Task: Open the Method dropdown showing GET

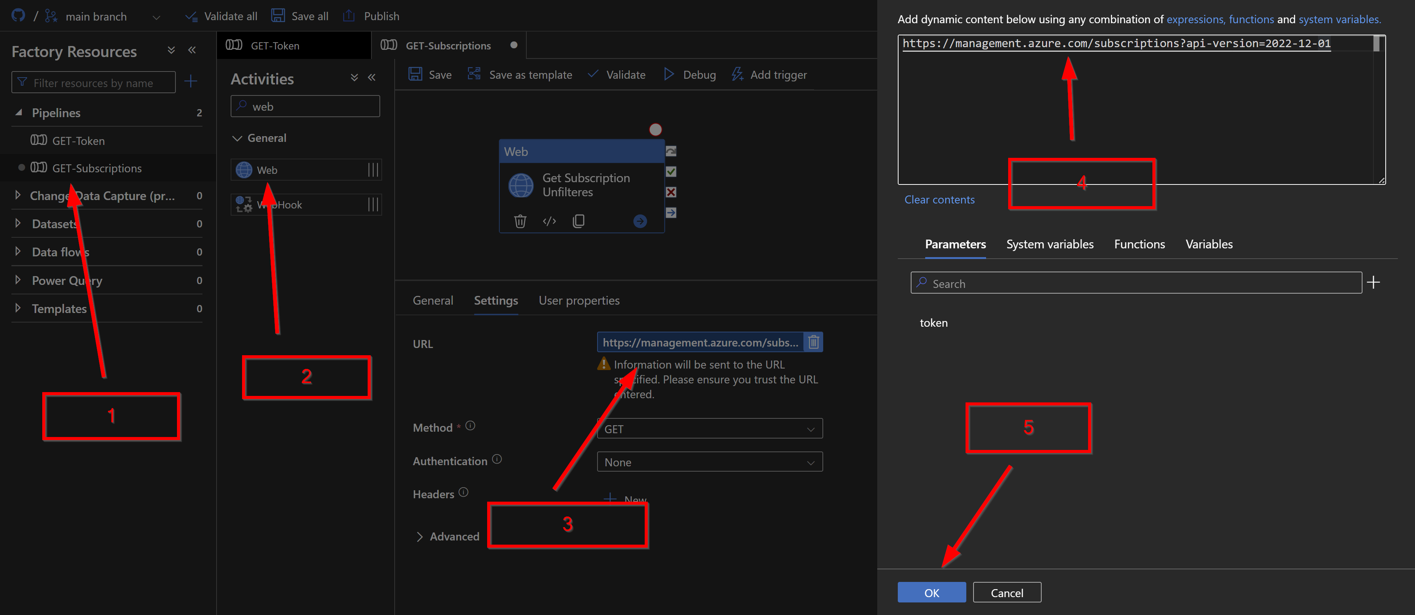Action: tap(710, 428)
